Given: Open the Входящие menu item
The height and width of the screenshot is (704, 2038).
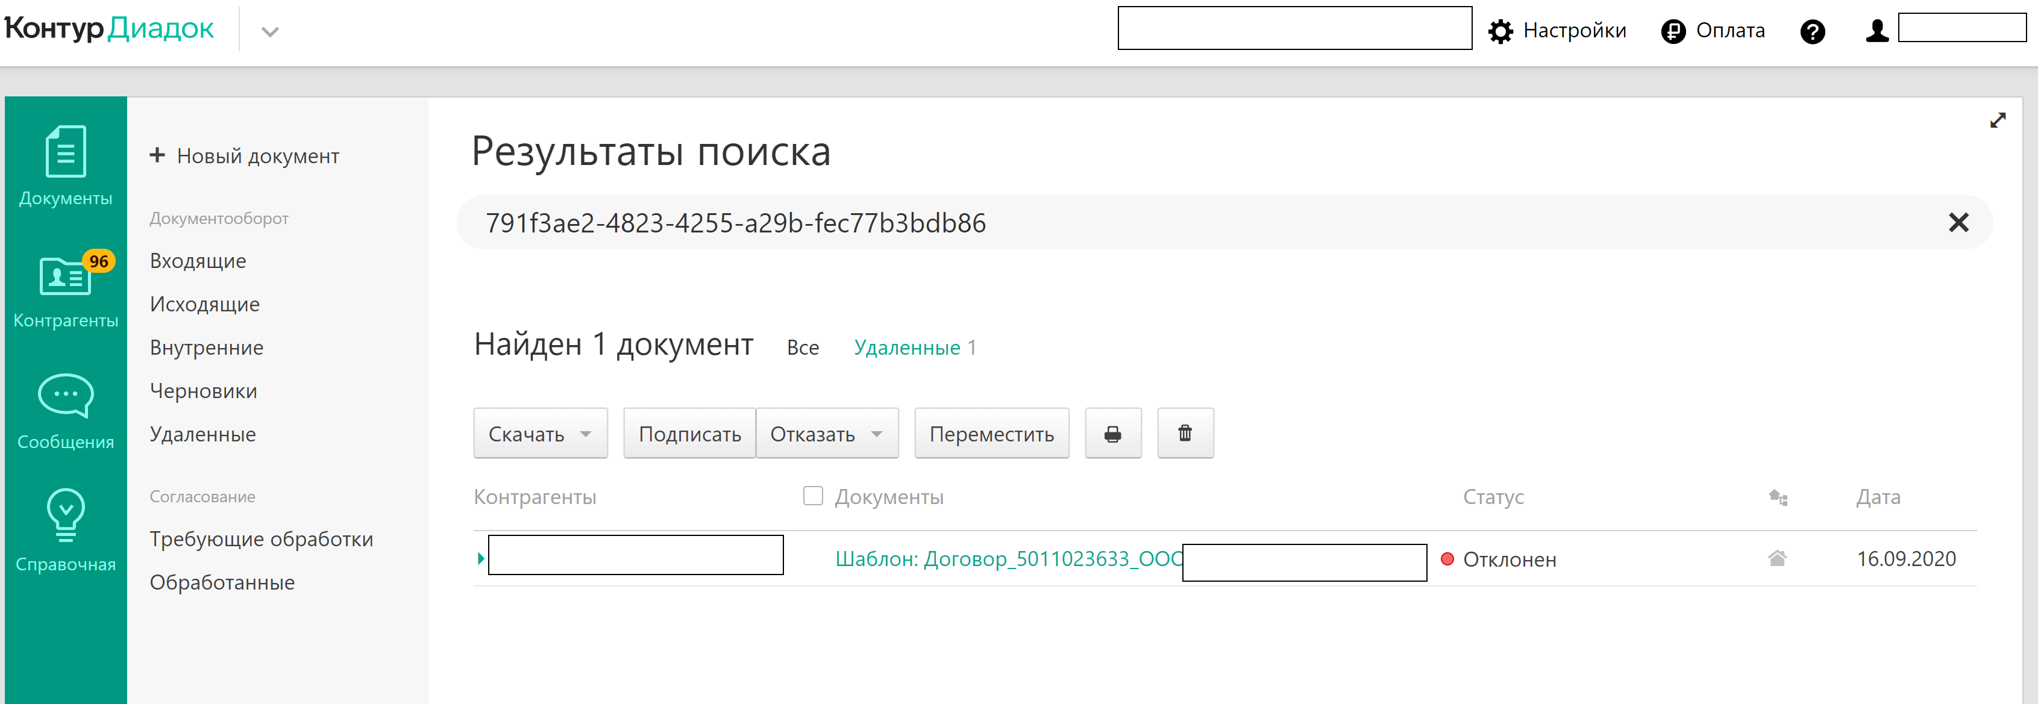Looking at the screenshot, I should click(198, 260).
